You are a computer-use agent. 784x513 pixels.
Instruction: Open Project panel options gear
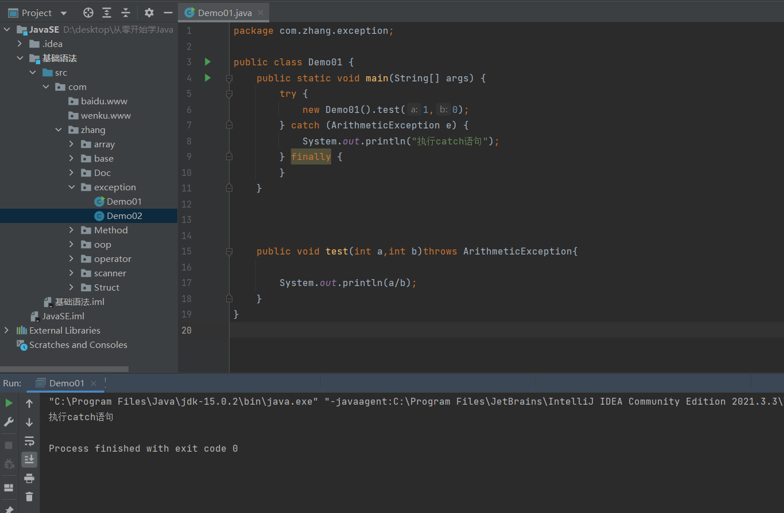(x=149, y=13)
